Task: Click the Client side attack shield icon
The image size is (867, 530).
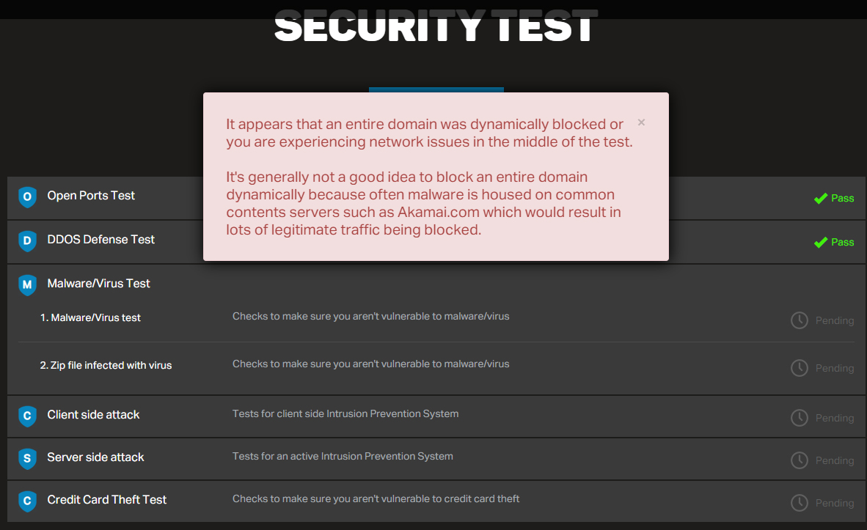Action: coord(27,416)
